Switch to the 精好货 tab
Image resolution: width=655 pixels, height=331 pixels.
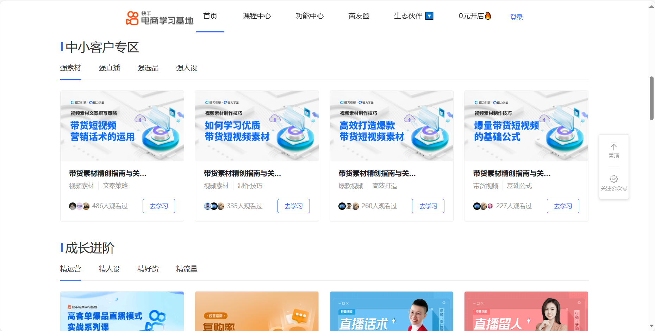148,269
